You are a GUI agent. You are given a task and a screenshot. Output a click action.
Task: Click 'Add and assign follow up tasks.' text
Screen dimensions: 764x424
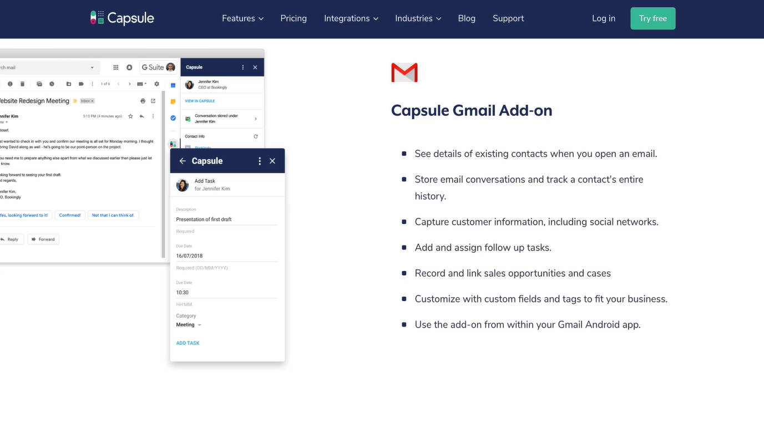coord(483,248)
